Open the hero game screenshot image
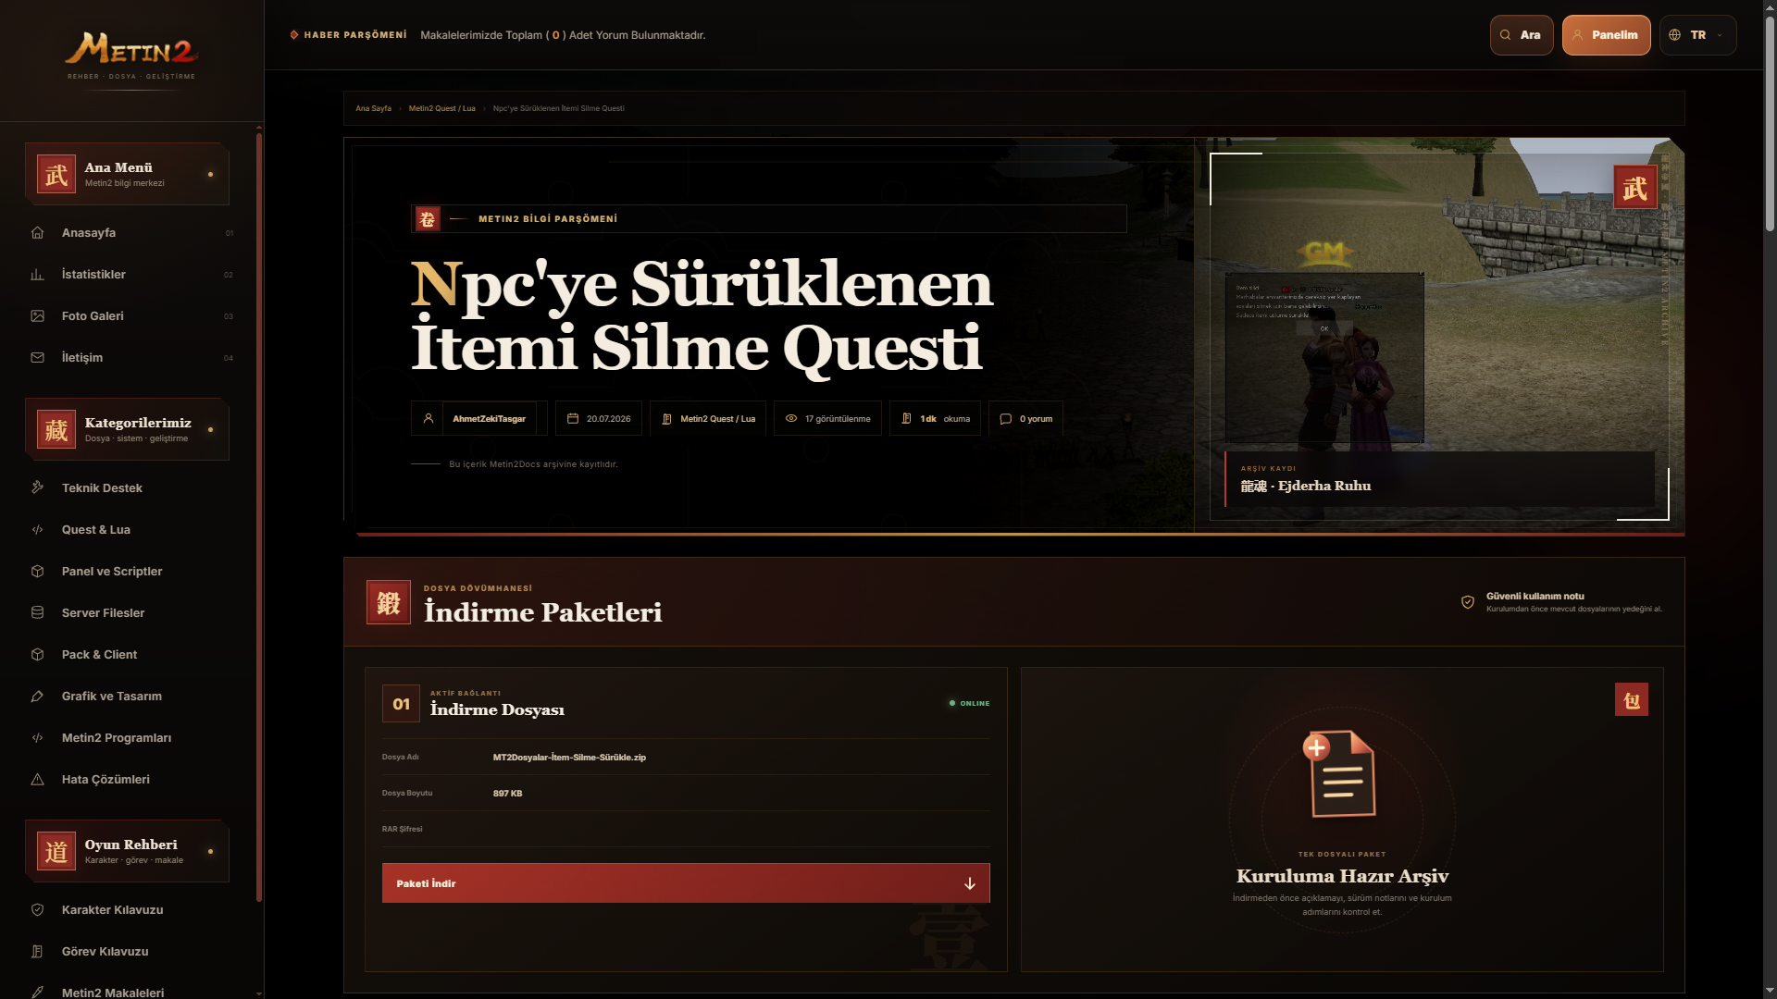This screenshot has height=999, width=1777. pos(1439,337)
